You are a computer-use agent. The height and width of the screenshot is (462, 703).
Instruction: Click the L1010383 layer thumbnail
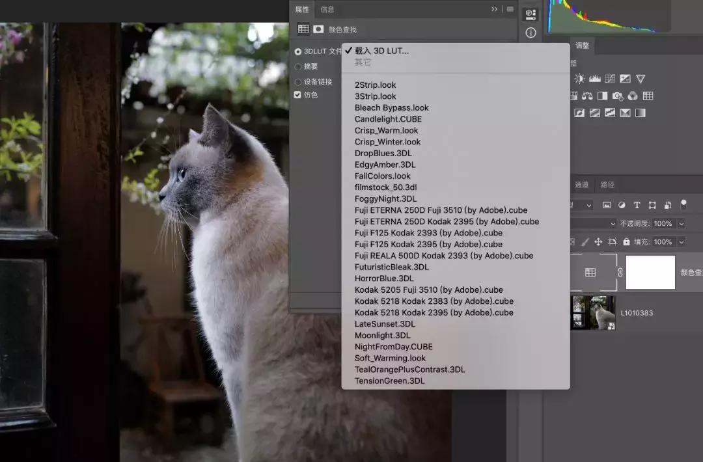593,312
